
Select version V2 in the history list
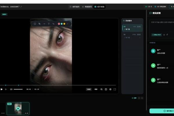(132, 28)
